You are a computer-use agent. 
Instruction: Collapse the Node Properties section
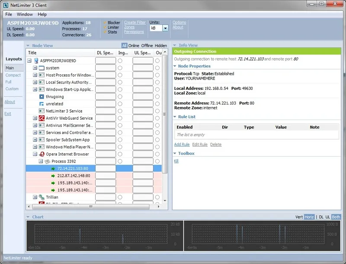[175, 66]
